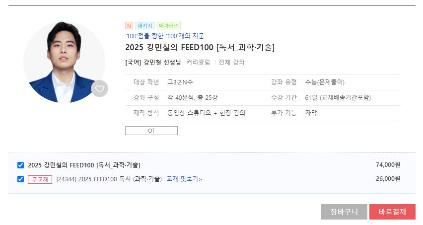Toggle the 주교재 textbook checkbox
Viewport: 423px width, 225px height.
(20, 179)
